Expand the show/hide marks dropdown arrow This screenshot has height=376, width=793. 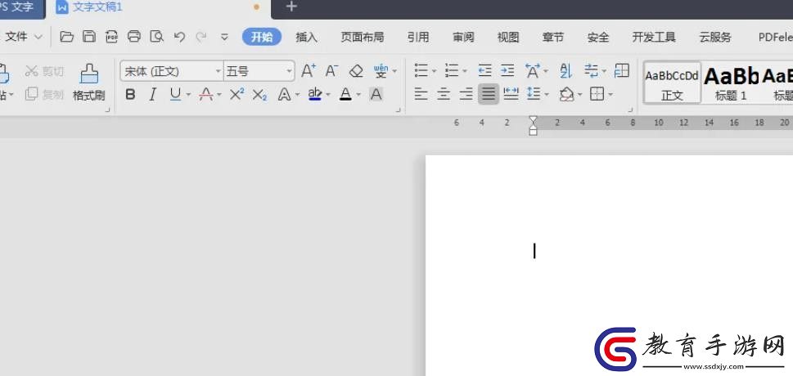click(604, 71)
